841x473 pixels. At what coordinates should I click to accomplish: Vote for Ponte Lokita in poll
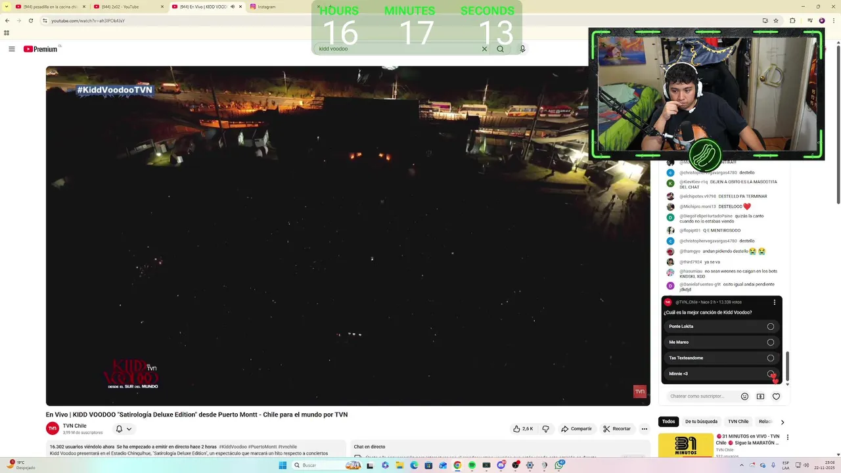click(x=721, y=327)
